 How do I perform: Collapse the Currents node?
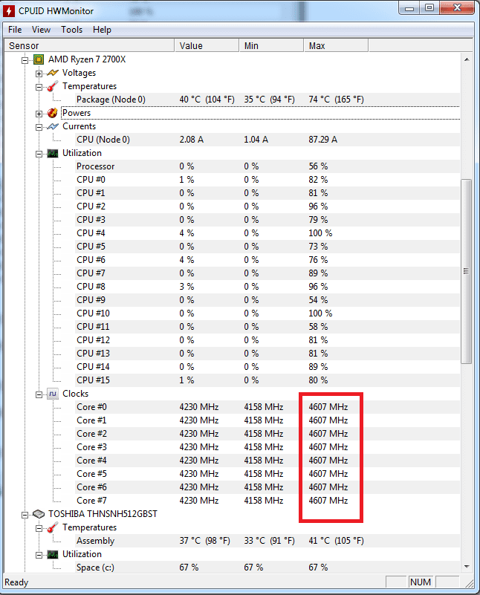pos(39,127)
